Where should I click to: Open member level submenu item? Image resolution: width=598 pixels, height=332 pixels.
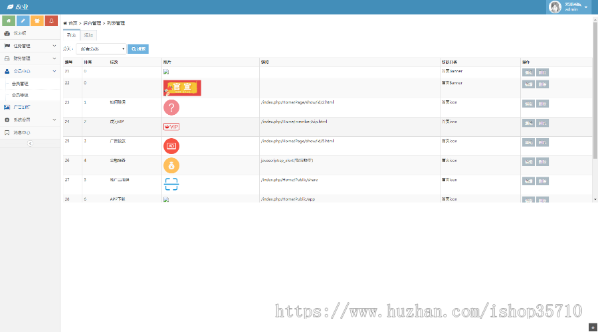point(20,95)
